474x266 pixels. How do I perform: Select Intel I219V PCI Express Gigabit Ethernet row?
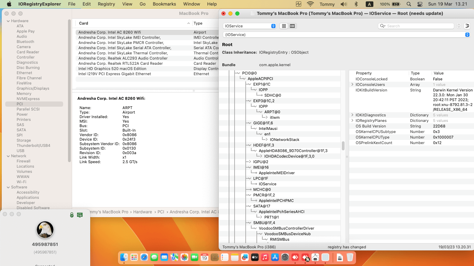[147, 74]
